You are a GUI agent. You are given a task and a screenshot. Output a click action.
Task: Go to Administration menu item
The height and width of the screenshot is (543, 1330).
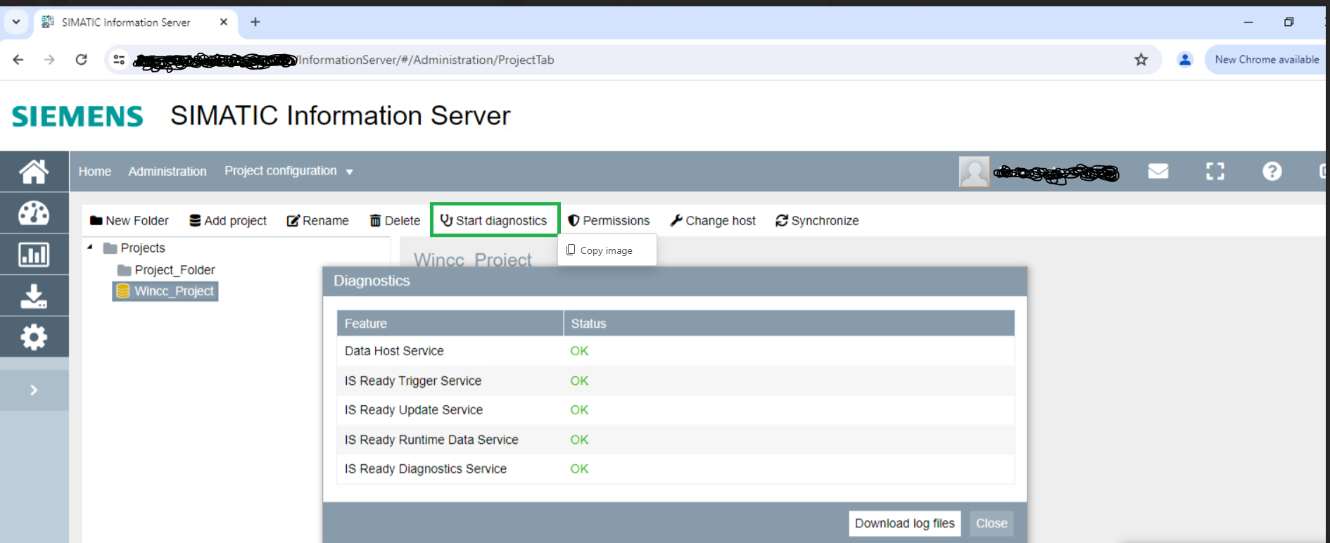[x=167, y=171]
